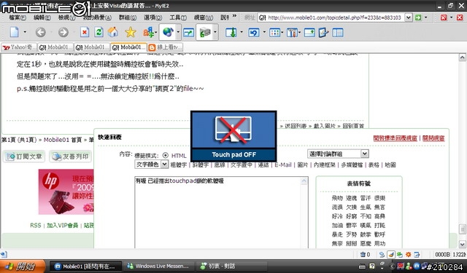
Task: Click the green Go arrow beside address bar
Action: point(418,17)
